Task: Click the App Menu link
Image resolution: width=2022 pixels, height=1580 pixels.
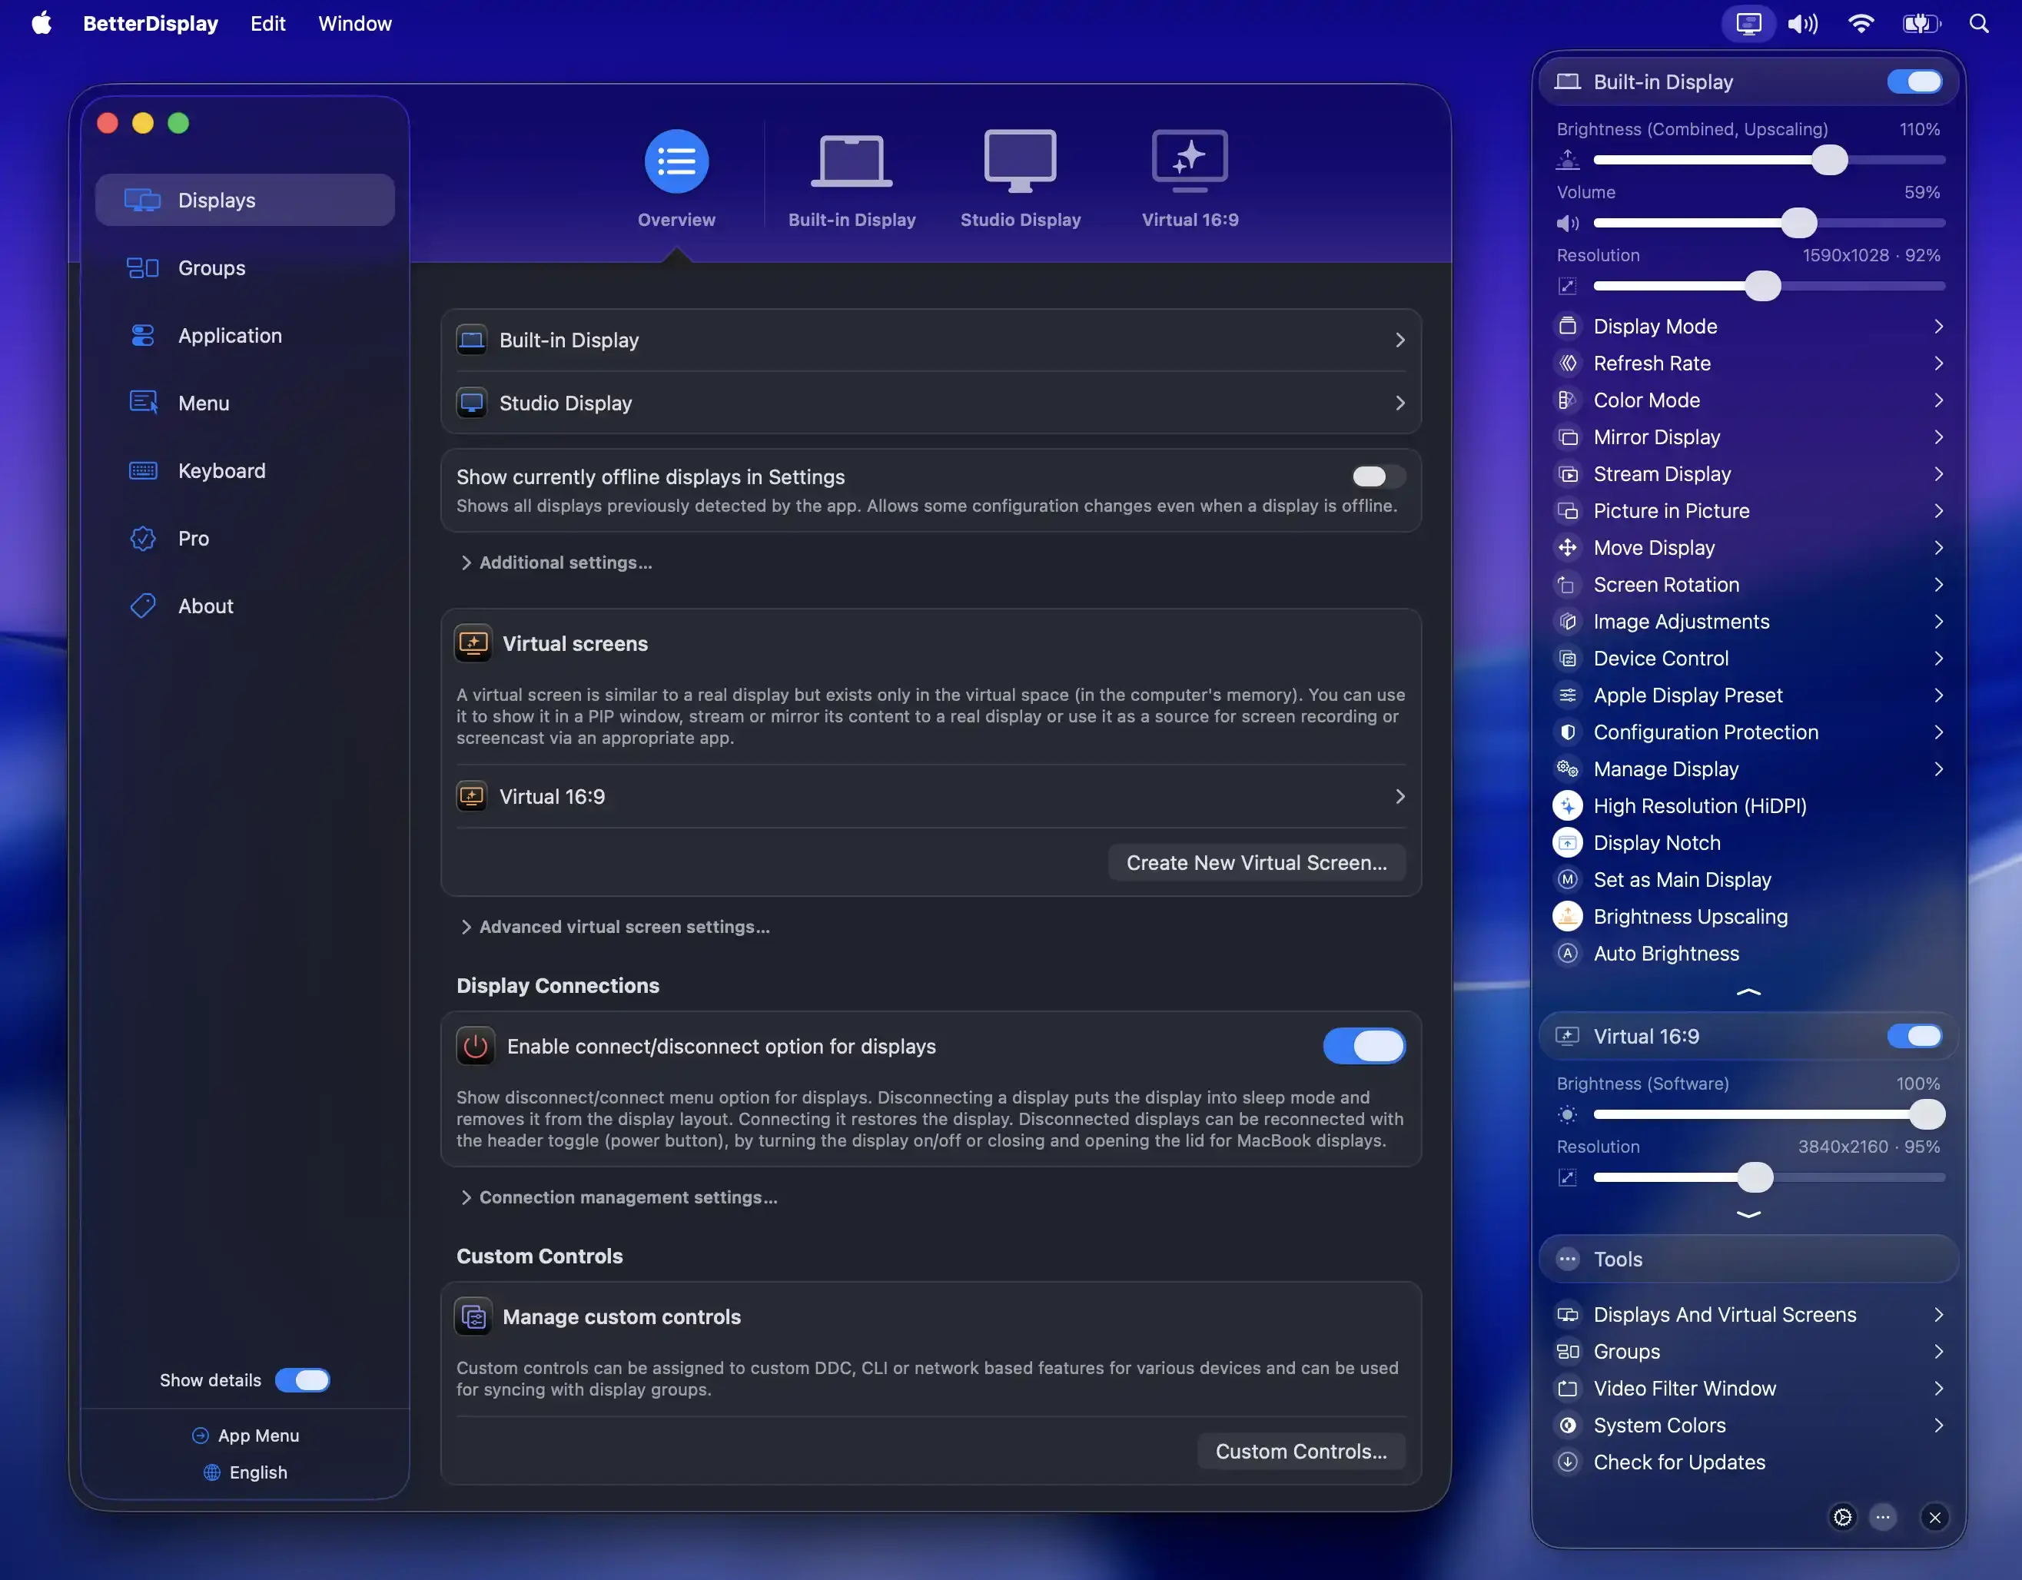Action: [x=244, y=1435]
